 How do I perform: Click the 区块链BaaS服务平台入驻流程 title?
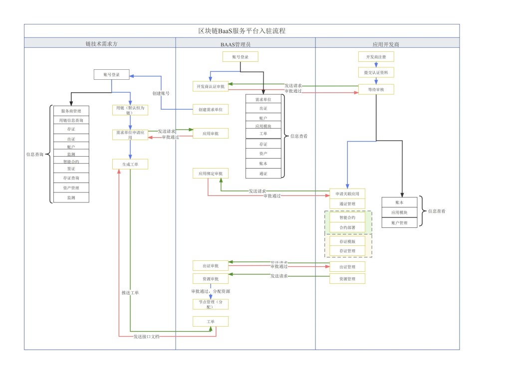point(242,31)
